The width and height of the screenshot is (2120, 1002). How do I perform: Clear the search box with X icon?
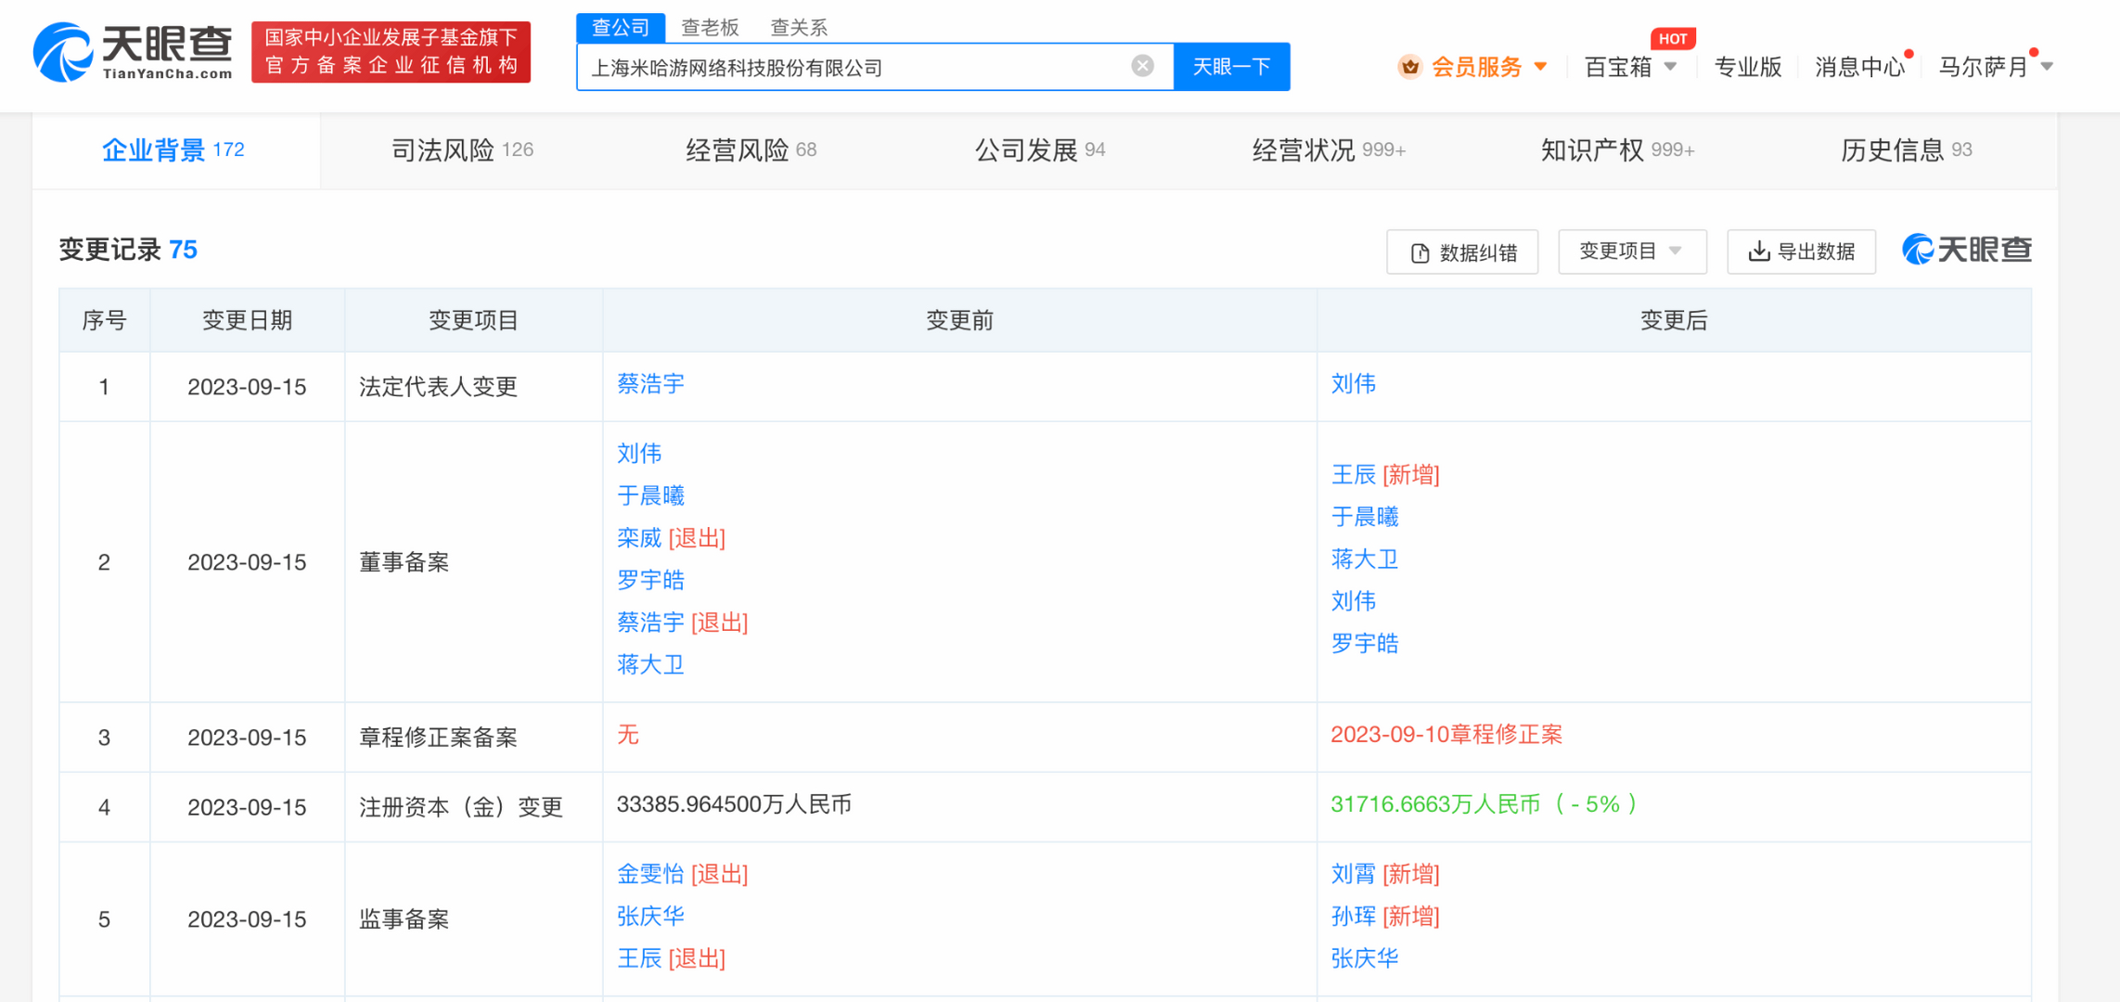pos(1142,66)
